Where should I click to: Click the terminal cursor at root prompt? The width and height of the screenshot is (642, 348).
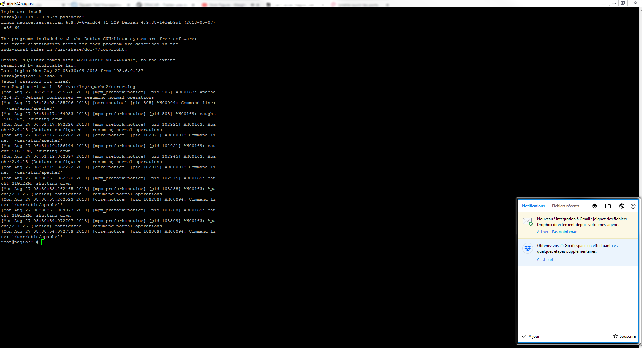(43, 242)
